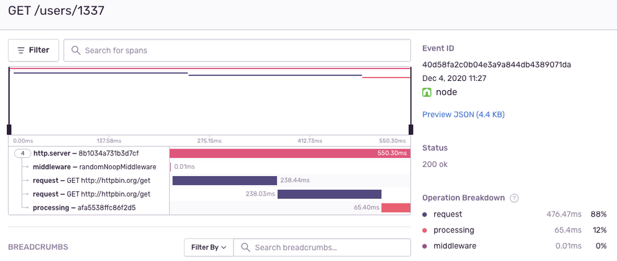Click the node platform icon
Screen dimensions: 617x261
click(x=427, y=92)
